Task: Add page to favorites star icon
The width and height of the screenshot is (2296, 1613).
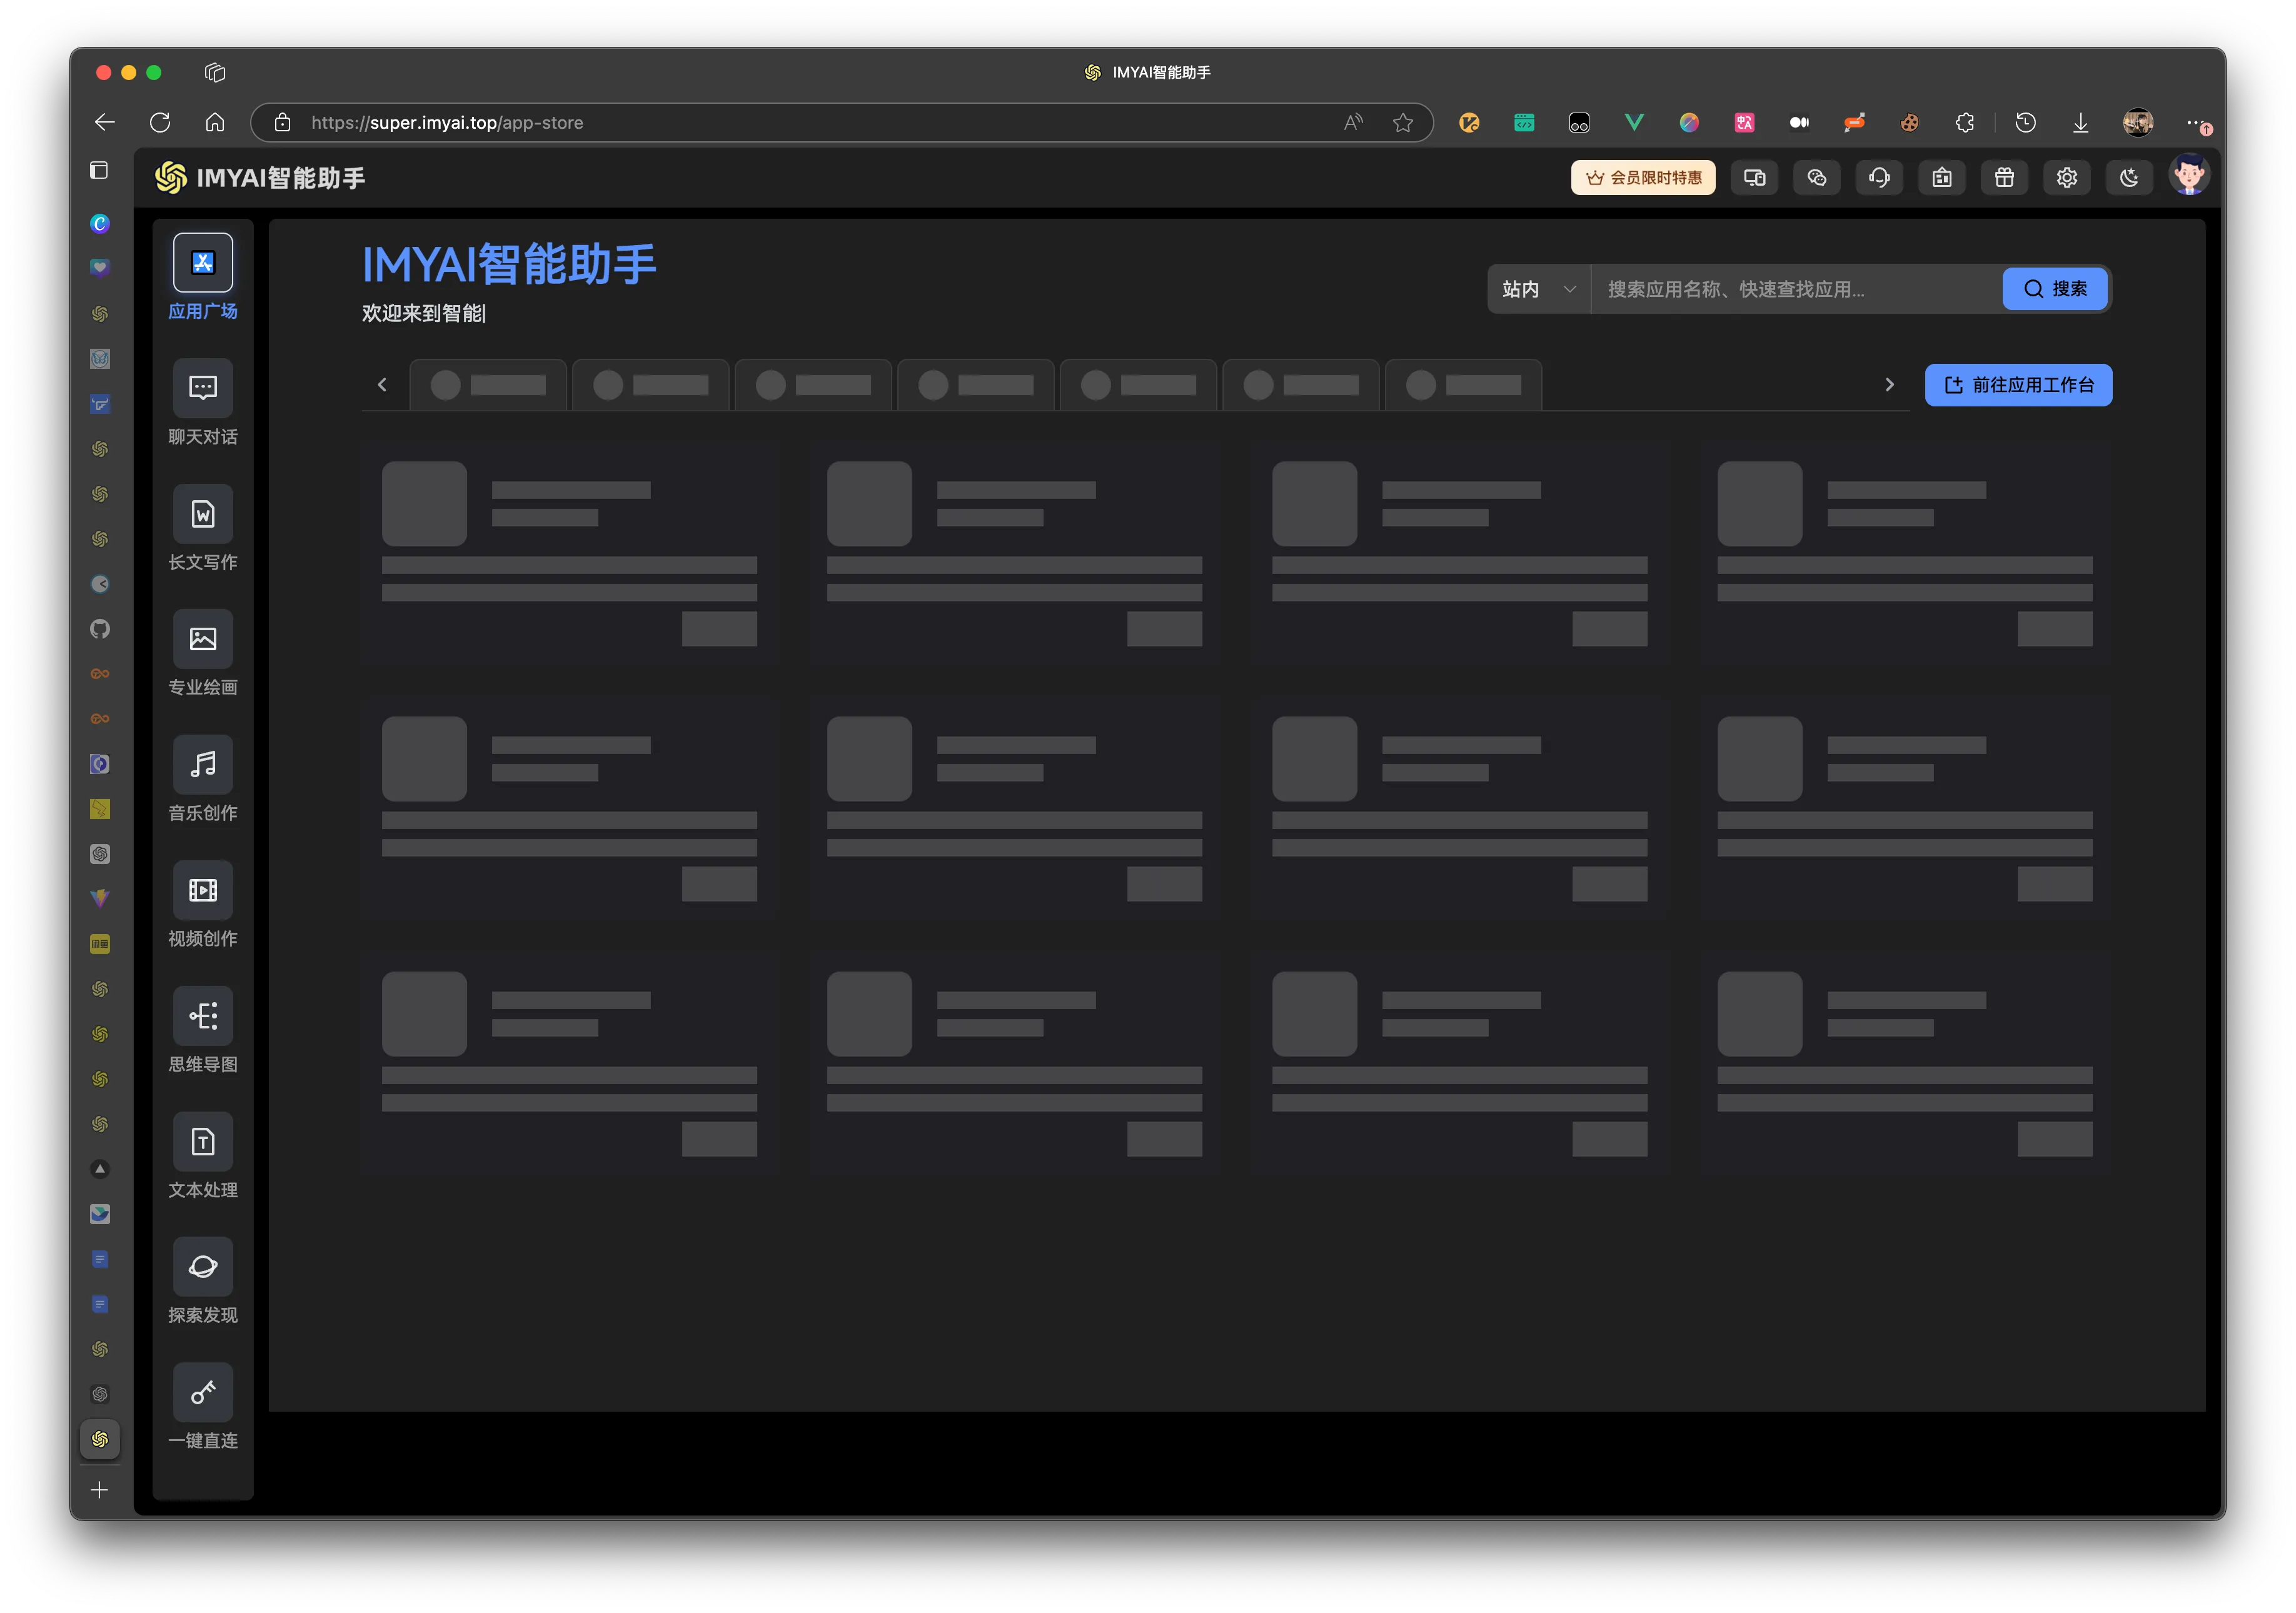Action: [x=1403, y=122]
